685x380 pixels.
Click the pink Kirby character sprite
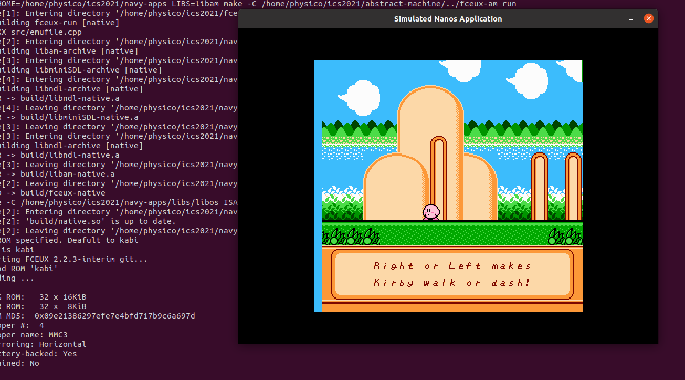pyautogui.click(x=431, y=212)
